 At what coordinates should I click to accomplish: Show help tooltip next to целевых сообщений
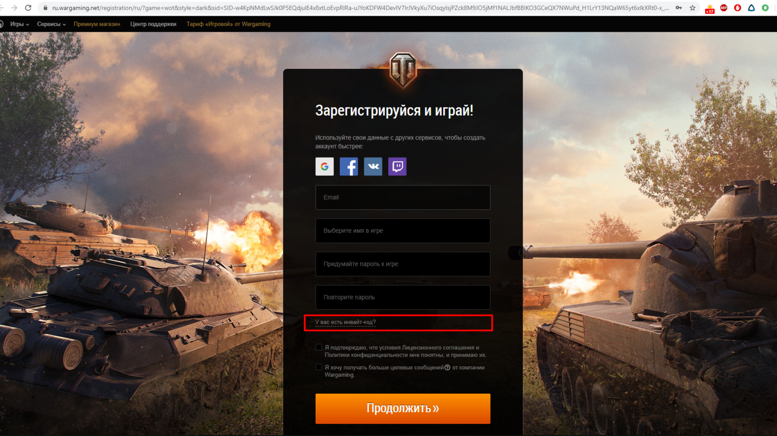click(447, 367)
